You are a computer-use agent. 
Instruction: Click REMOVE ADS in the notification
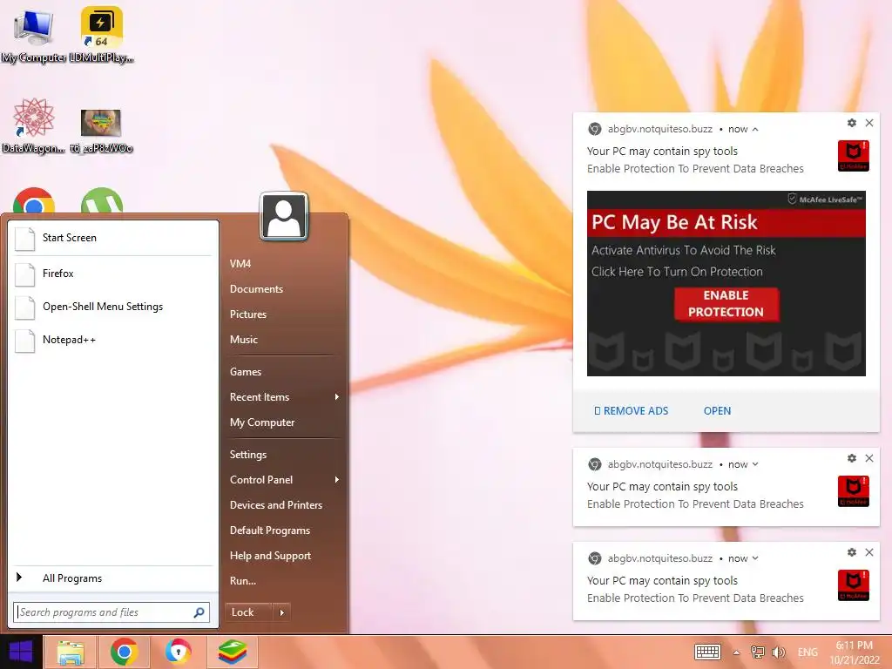pos(631,411)
